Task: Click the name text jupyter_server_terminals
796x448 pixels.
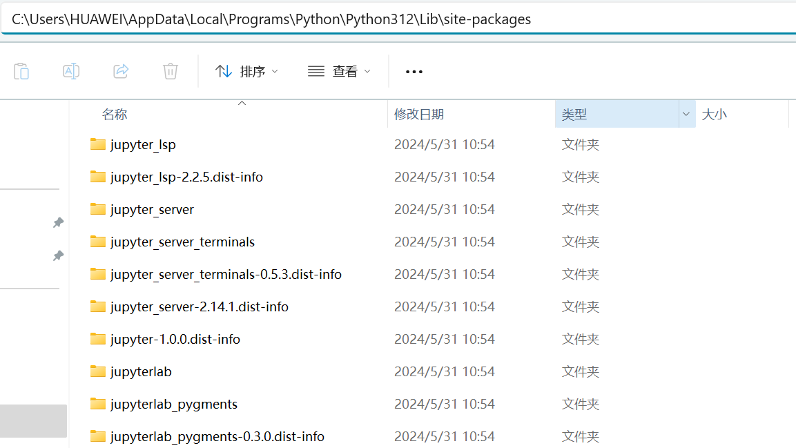Action: [183, 242]
